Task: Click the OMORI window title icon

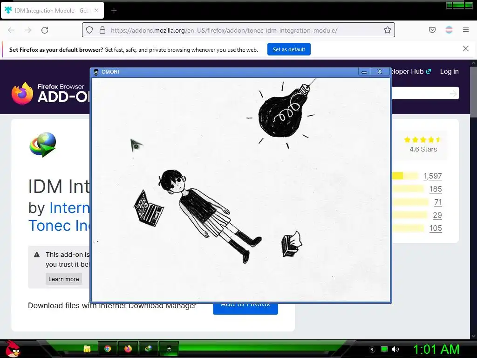Action: pyautogui.click(x=96, y=72)
